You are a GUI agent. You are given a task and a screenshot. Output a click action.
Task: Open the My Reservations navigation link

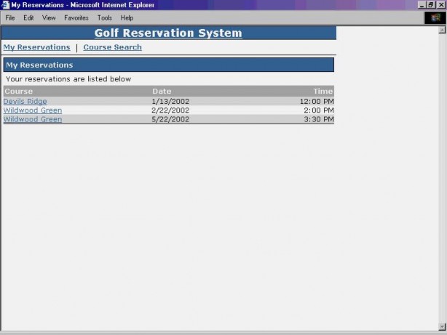tap(37, 47)
